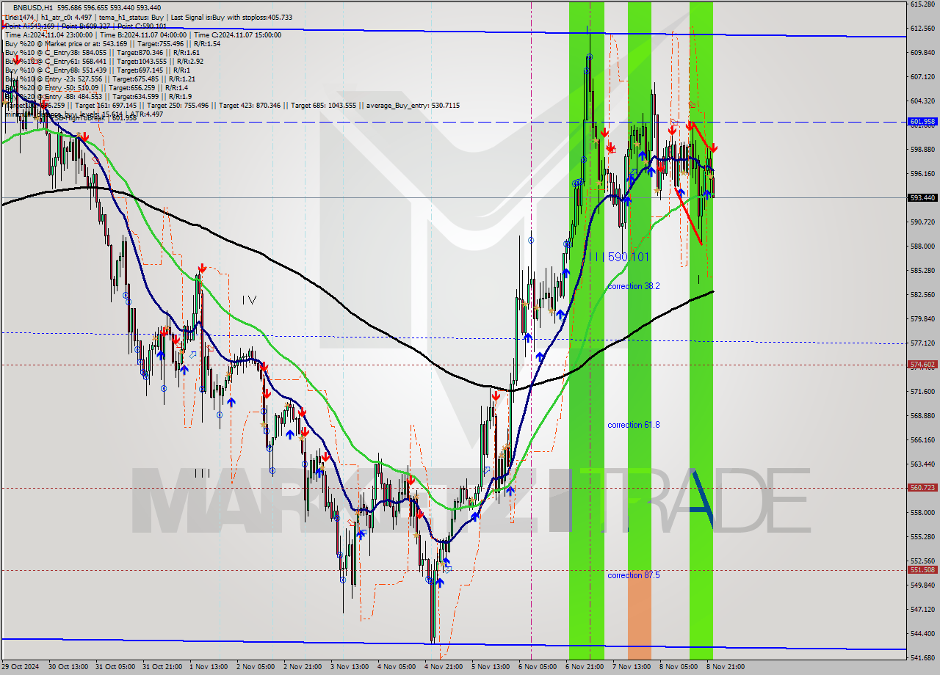
Task: Click the '31 Oct 21:00' time label
Action: pos(162,667)
